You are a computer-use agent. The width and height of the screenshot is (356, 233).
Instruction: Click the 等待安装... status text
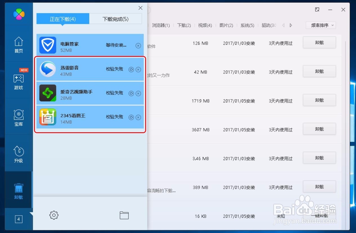116,45
